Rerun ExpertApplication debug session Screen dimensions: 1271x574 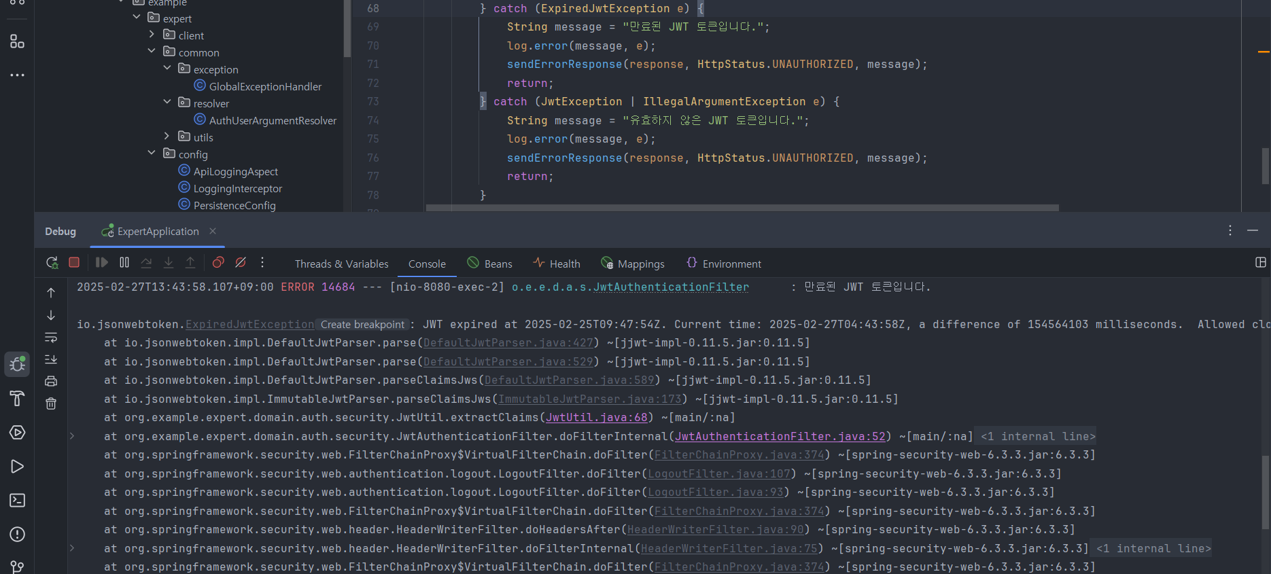click(52, 262)
